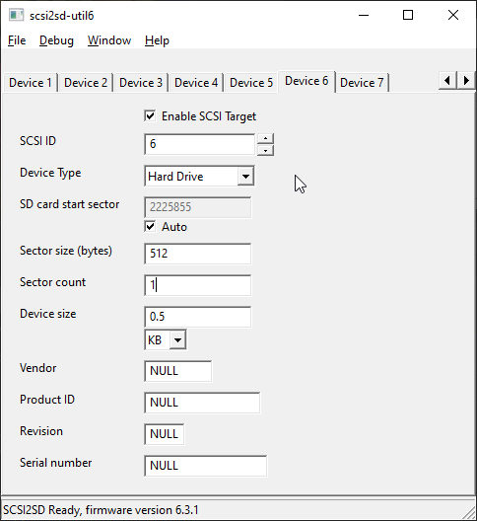Click the Device Type label
This screenshot has width=477, height=521.
coord(50,173)
